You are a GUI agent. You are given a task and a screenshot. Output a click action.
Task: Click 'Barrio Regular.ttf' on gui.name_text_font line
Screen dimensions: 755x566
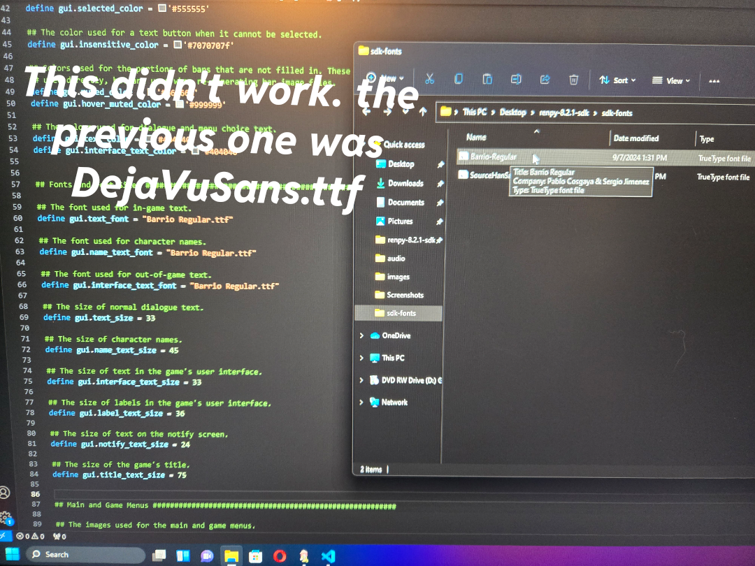[211, 253]
